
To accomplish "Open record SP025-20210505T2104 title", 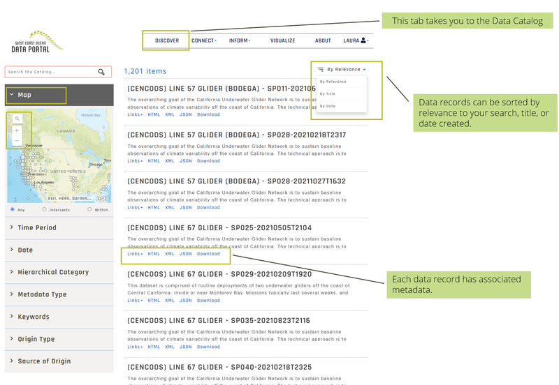I will click(219, 228).
